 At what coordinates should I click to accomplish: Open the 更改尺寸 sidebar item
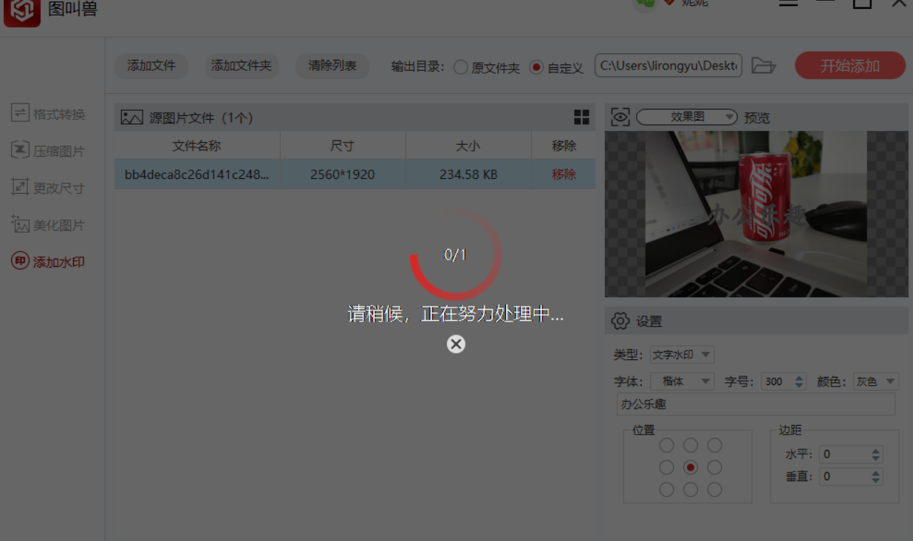click(x=49, y=188)
